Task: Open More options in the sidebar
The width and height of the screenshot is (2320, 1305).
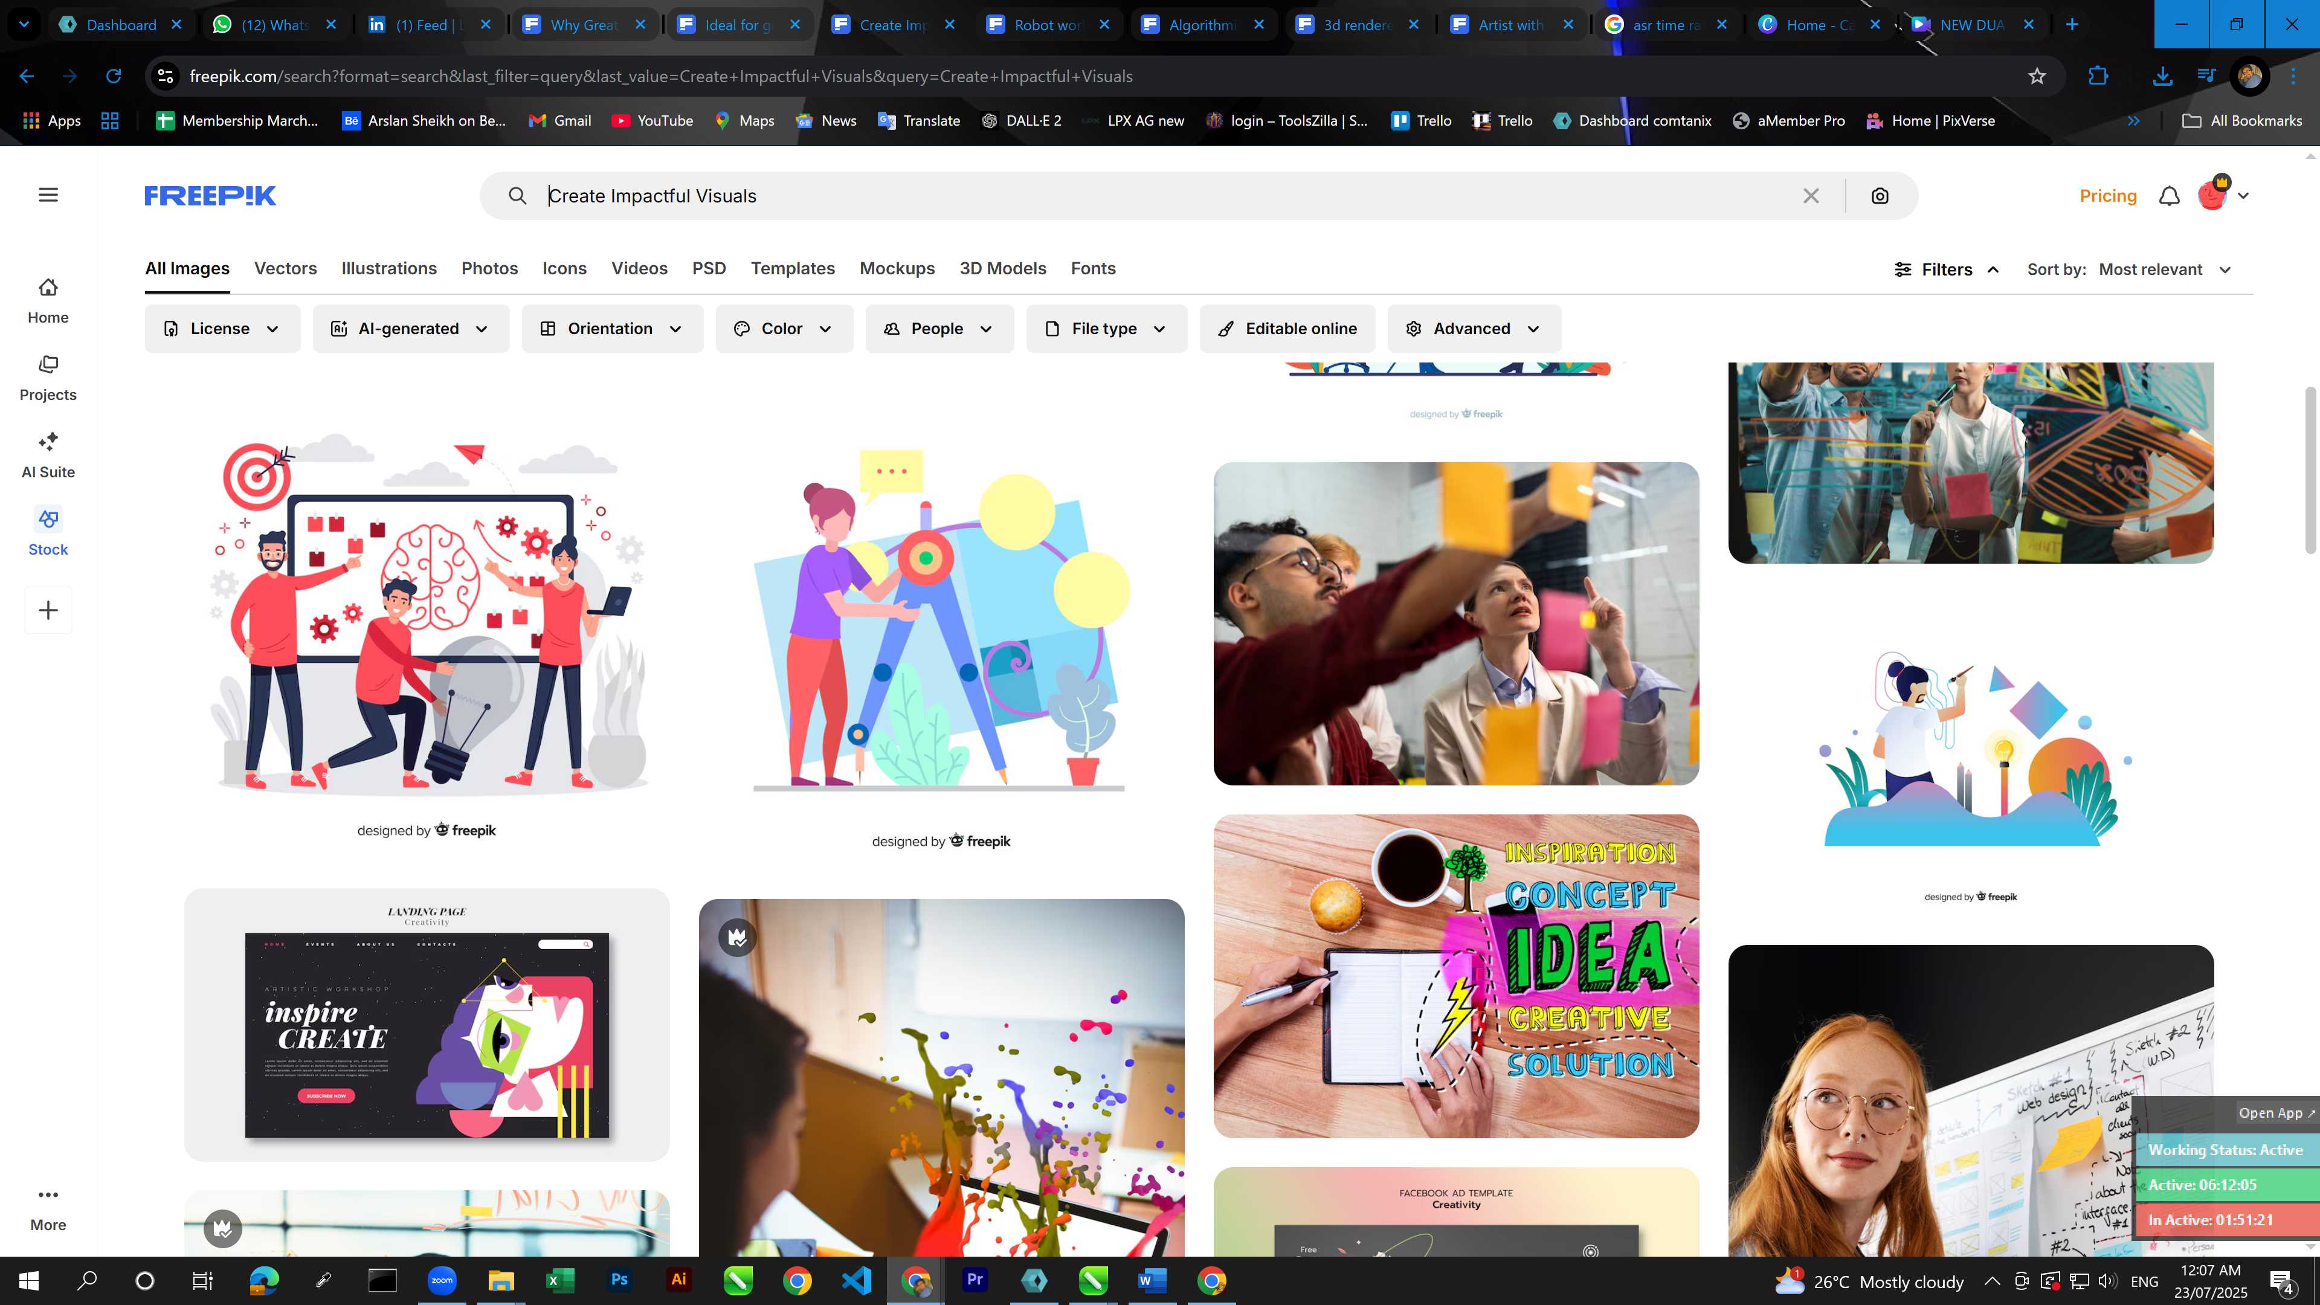Action: click(48, 1210)
